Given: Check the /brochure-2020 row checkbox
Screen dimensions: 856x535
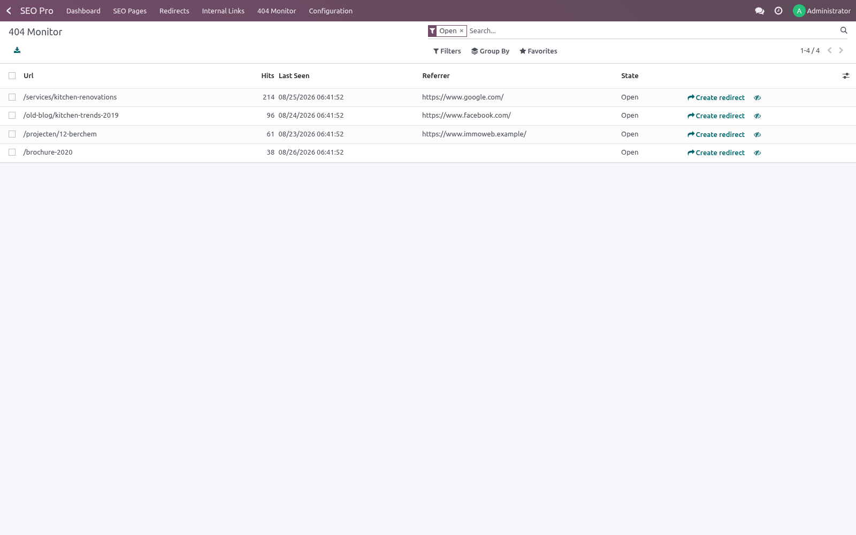Looking at the screenshot, I should pos(12,152).
